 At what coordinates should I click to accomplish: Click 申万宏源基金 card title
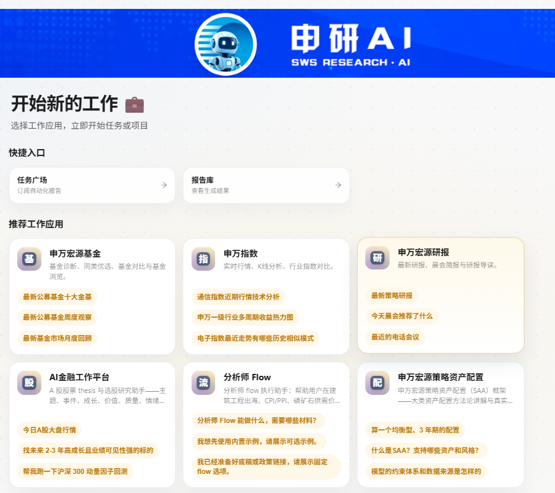(x=75, y=254)
